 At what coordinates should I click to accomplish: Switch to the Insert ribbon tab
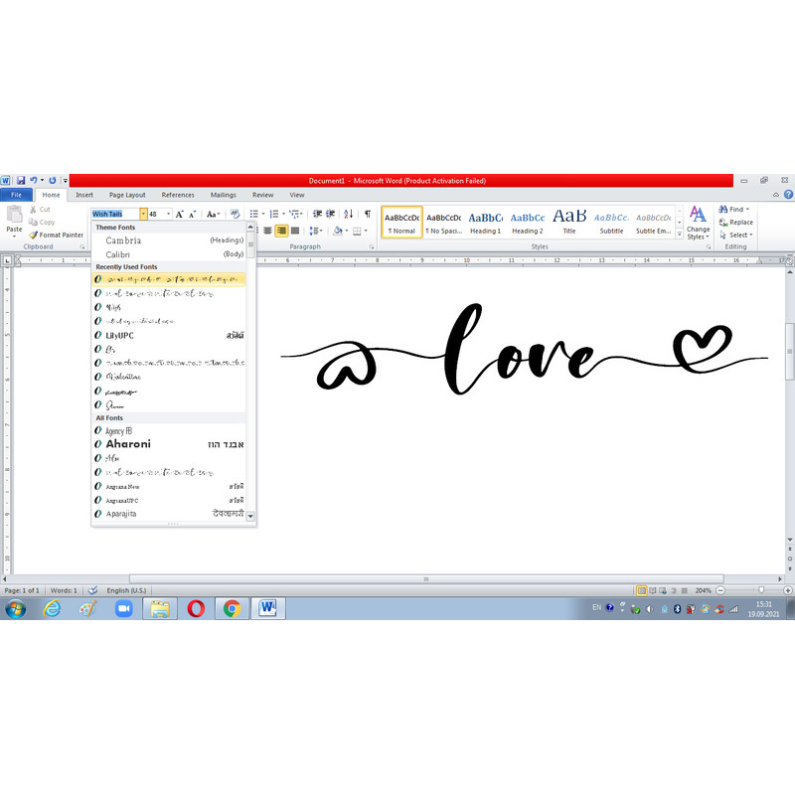point(83,195)
